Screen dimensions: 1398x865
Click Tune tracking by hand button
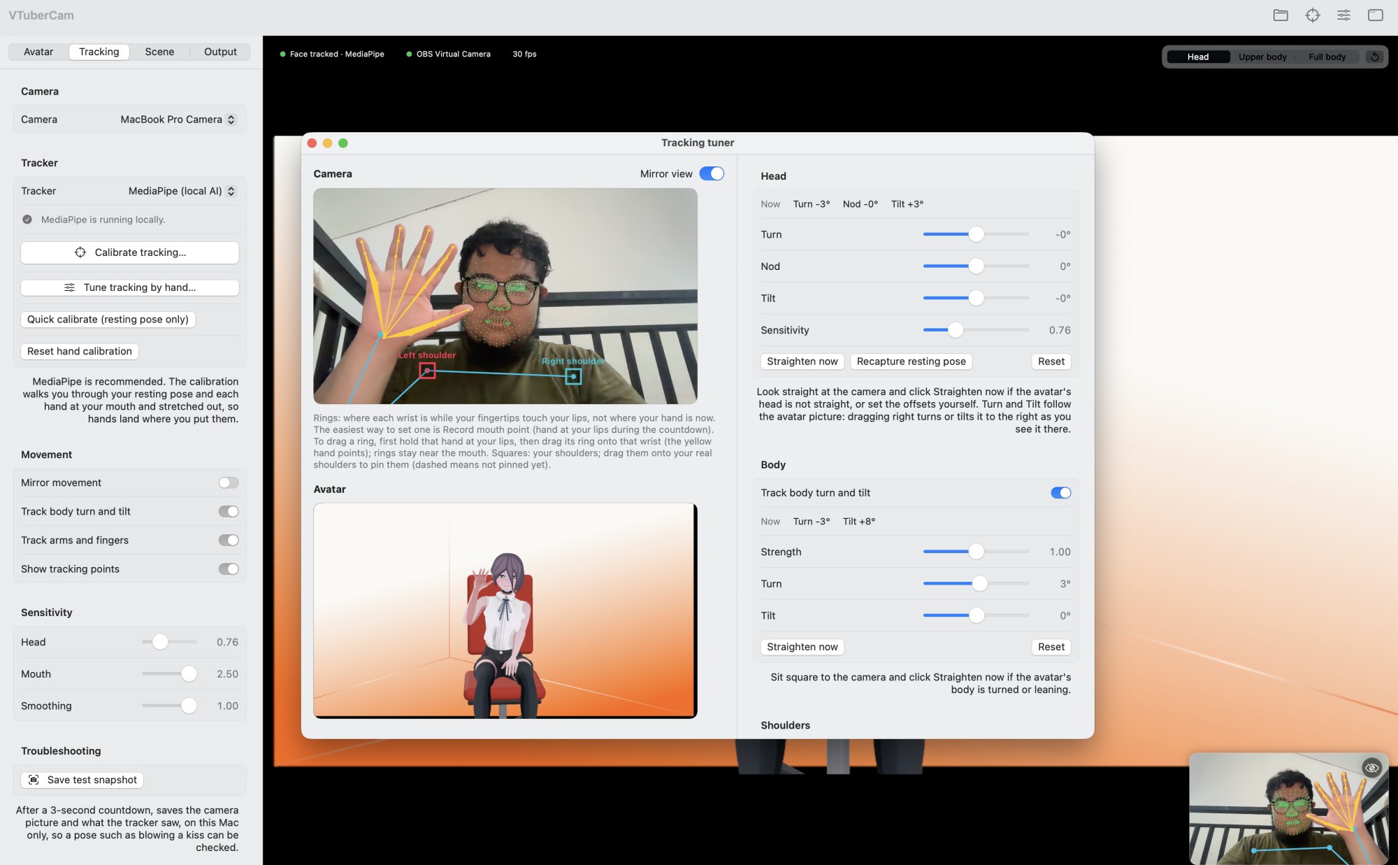click(x=130, y=287)
